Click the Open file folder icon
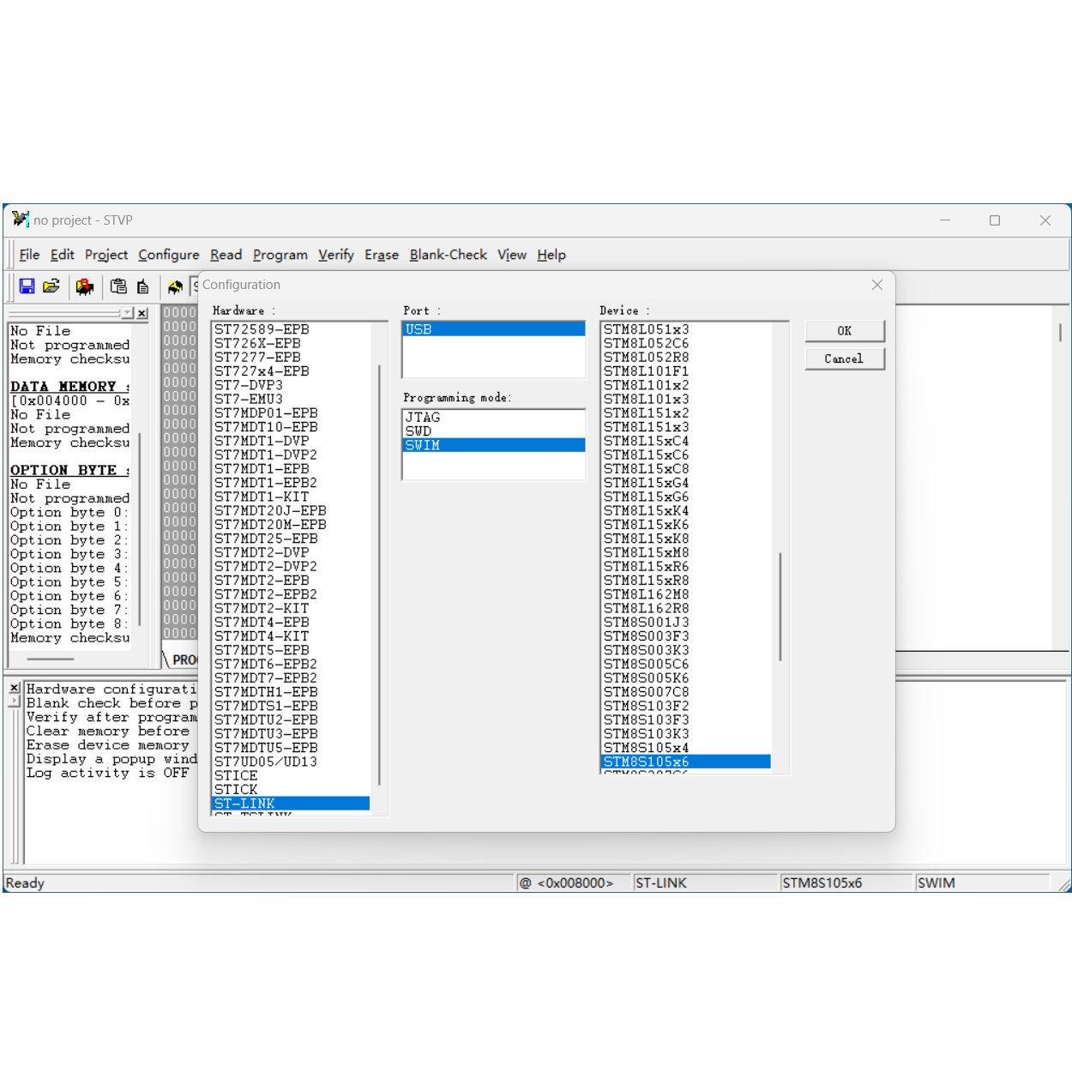 (51, 286)
